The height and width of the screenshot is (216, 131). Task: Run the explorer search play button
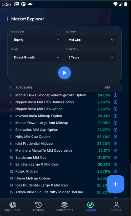click(x=64, y=73)
